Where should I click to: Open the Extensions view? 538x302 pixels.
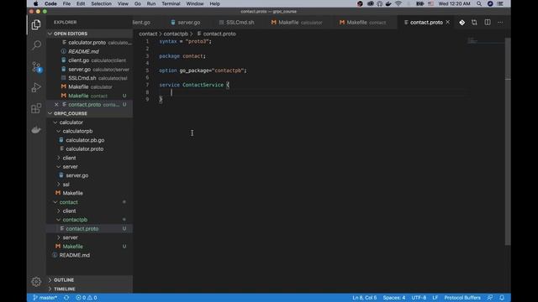click(36, 108)
